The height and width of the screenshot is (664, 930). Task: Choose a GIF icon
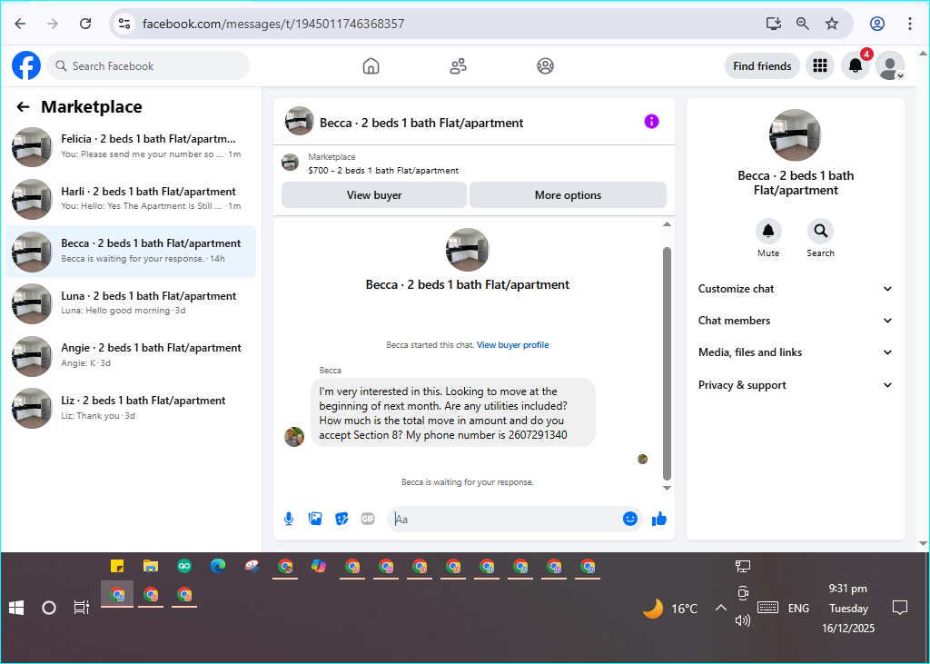(368, 520)
